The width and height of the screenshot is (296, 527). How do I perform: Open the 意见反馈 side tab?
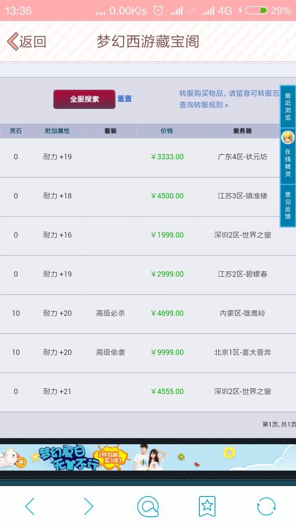[x=288, y=205]
